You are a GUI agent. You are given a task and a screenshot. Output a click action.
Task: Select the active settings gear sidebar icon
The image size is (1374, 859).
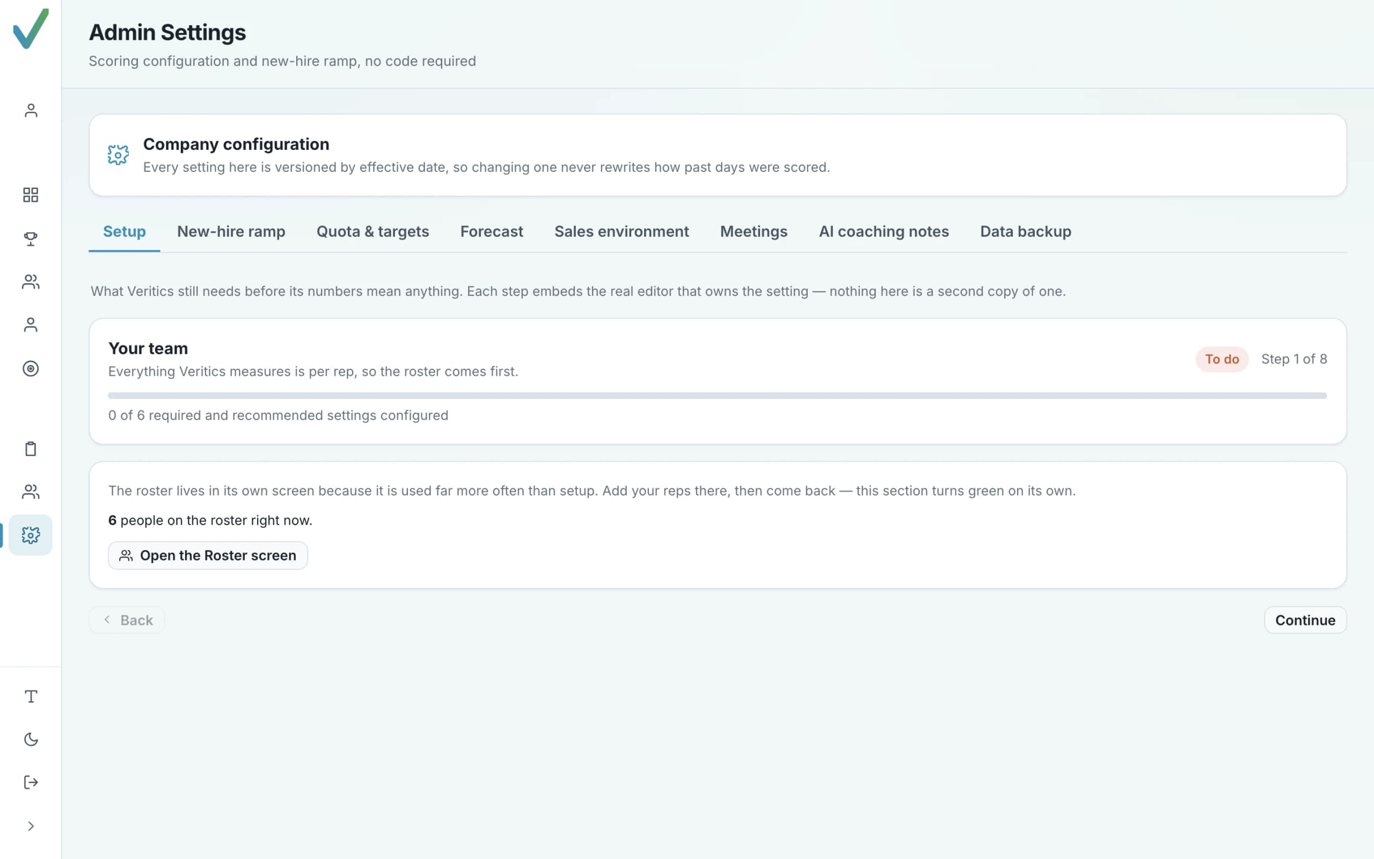coord(31,535)
